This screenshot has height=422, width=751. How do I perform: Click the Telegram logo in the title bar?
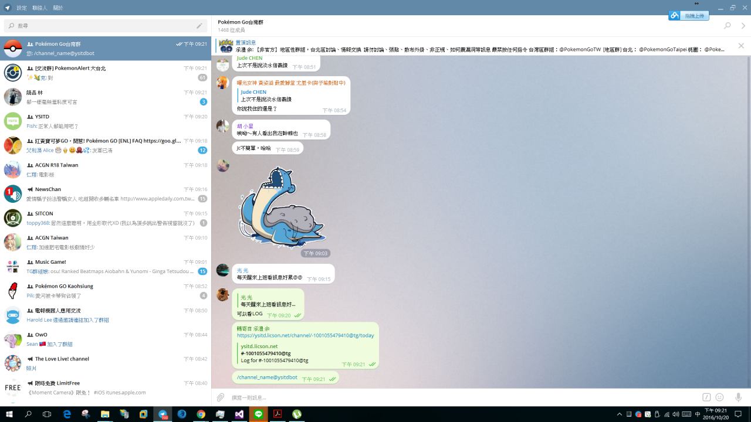tap(7, 8)
